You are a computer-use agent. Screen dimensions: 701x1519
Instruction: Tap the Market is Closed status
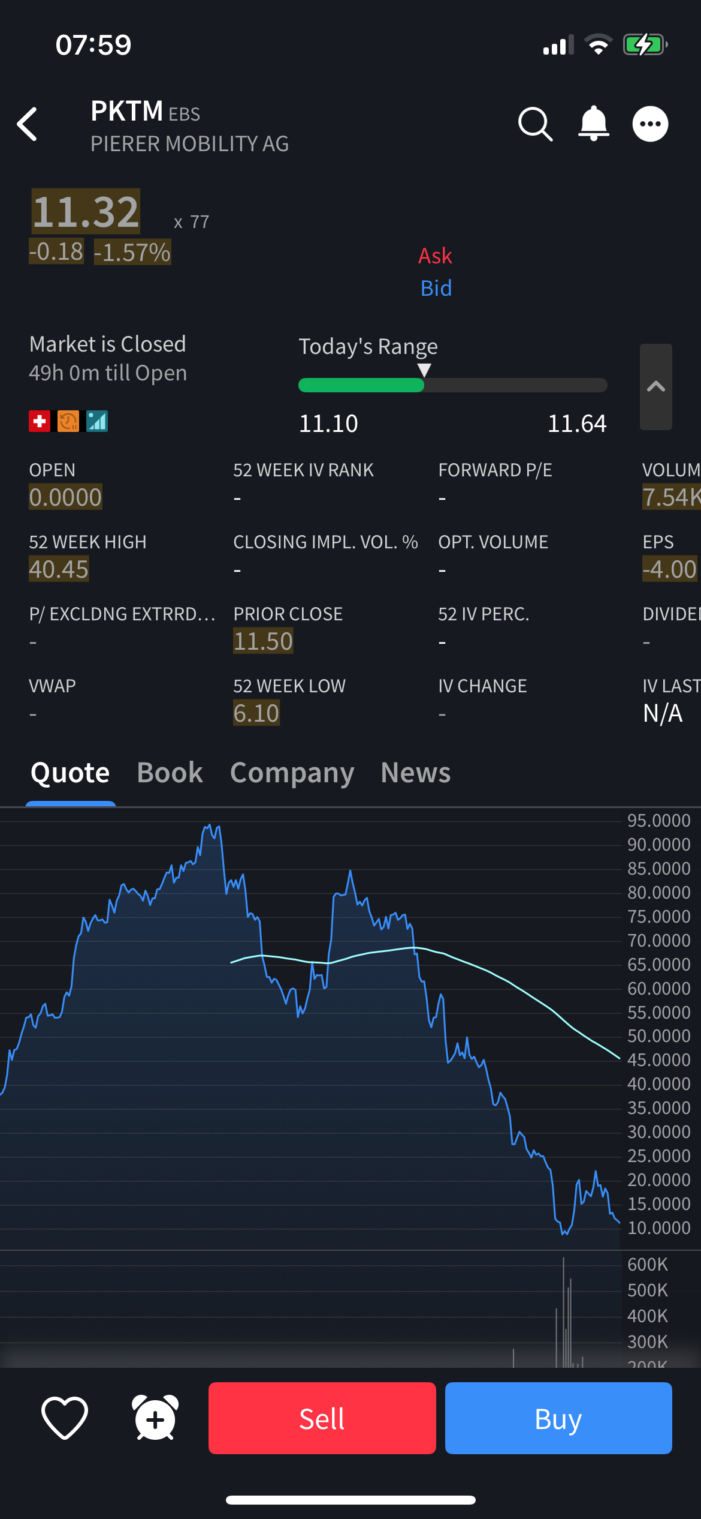107,344
